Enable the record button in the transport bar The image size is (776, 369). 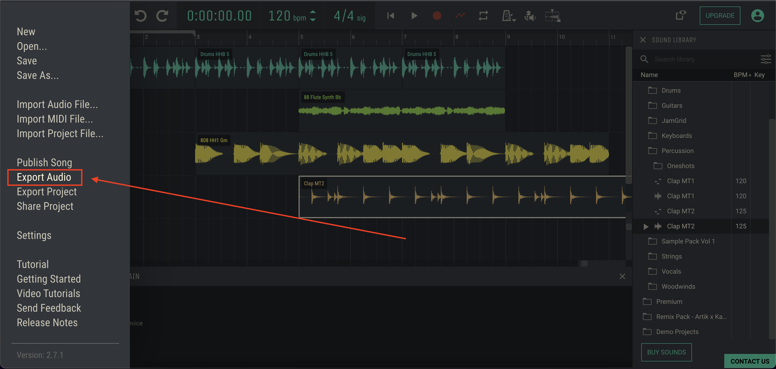pyautogui.click(x=437, y=16)
